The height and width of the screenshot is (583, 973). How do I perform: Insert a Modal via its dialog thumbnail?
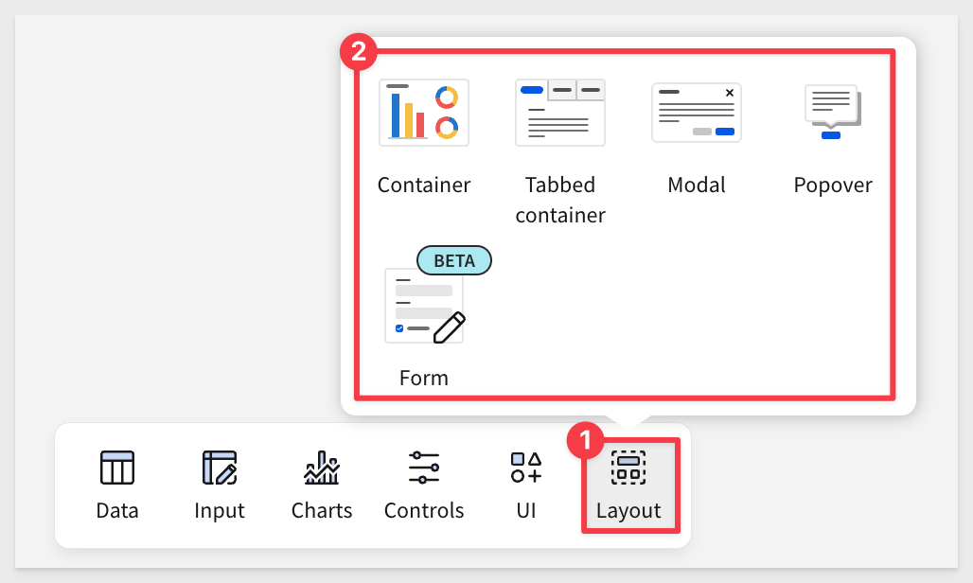697,113
